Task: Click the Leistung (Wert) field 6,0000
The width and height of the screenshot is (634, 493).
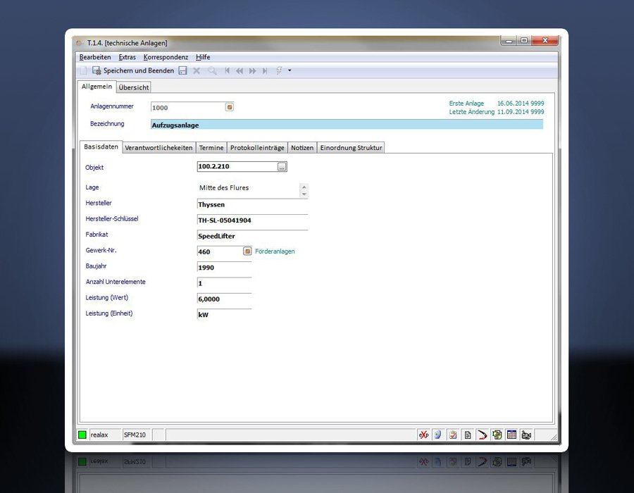Action: [225, 299]
